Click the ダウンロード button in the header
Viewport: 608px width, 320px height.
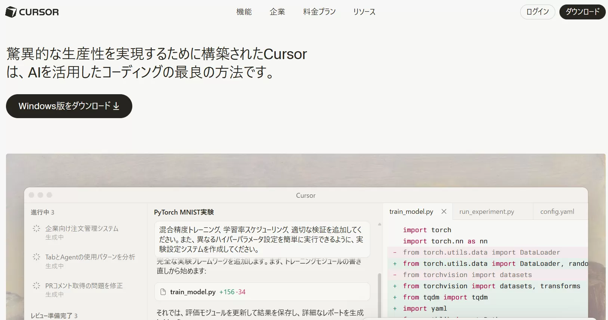click(x=582, y=12)
